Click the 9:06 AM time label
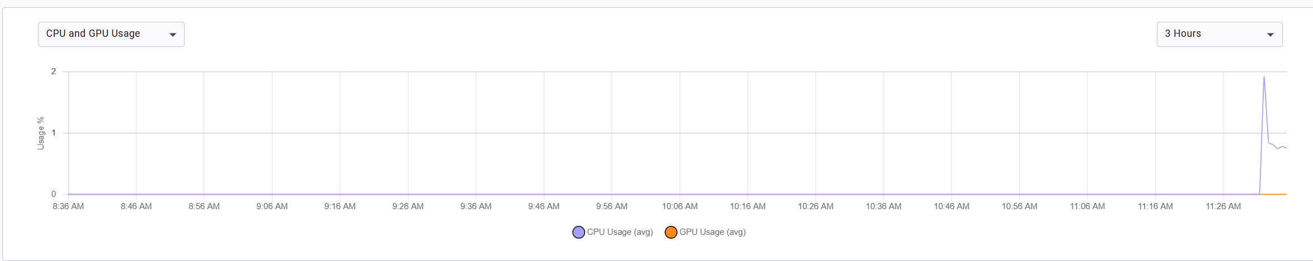The height and width of the screenshot is (261, 1313). tap(272, 206)
